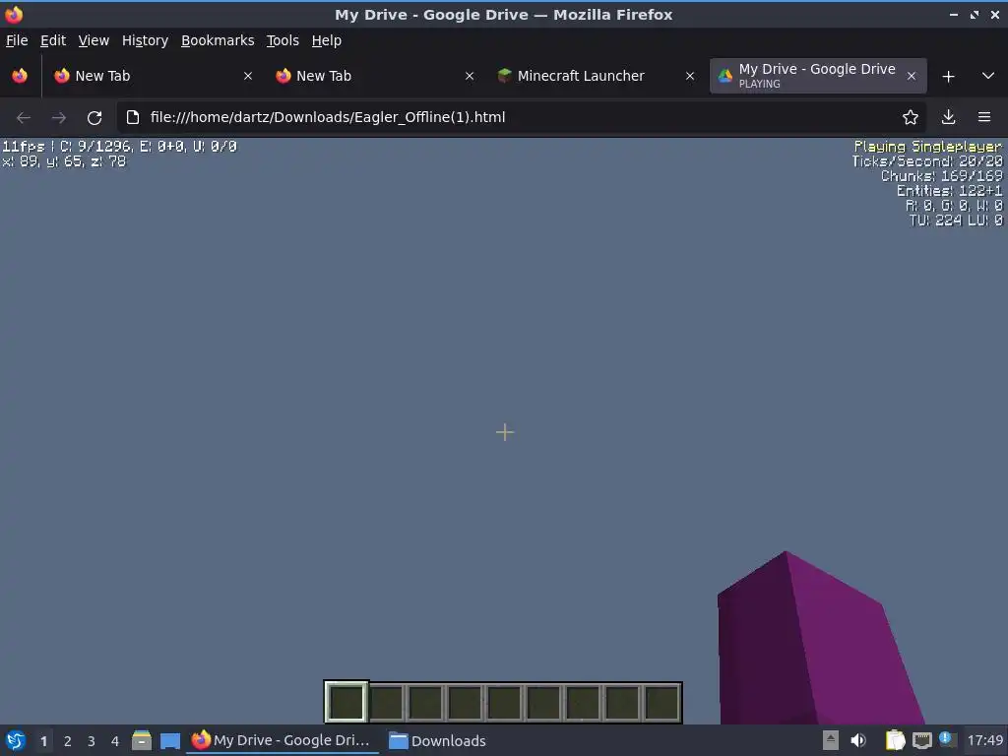Open the Bookmarks menu
This screenshot has width=1008, height=756.
[x=218, y=40]
